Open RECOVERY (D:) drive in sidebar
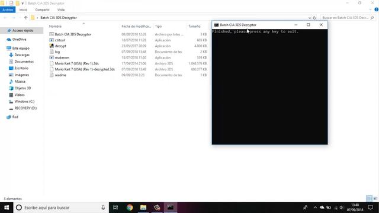Image resolution: width=379 pixels, height=213 pixels. (25, 108)
